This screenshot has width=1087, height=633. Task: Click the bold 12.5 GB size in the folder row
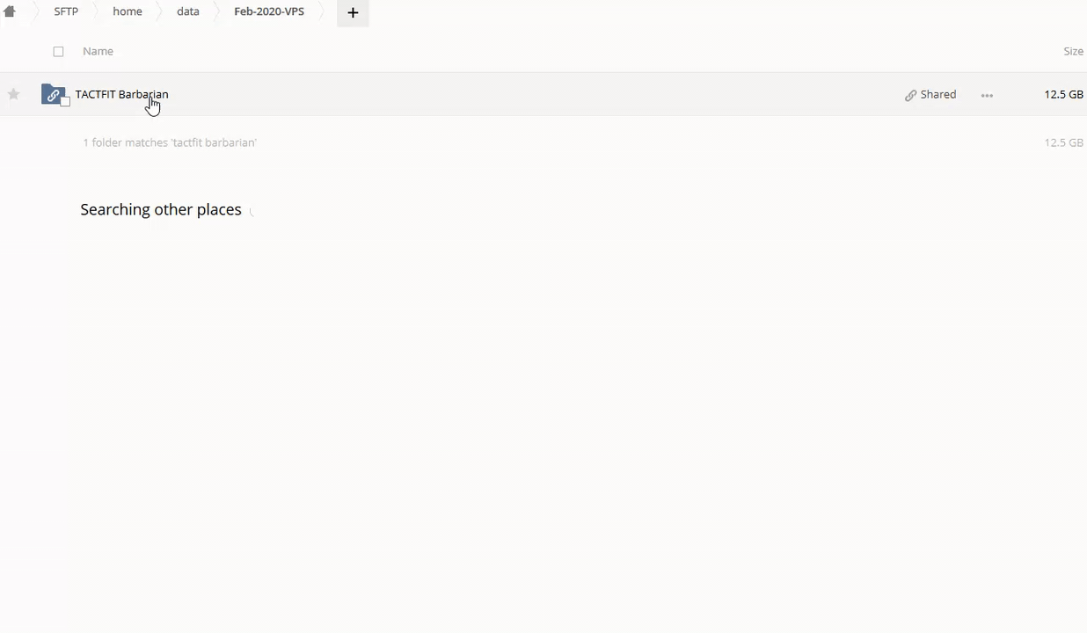pyautogui.click(x=1063, y=94)
